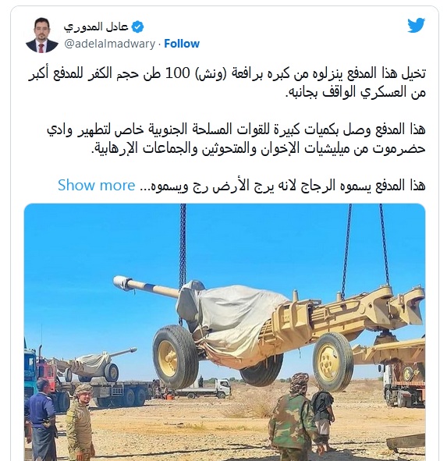
Task: Click the covered howitzer on the background truck
Action: [x=94, y=364]
